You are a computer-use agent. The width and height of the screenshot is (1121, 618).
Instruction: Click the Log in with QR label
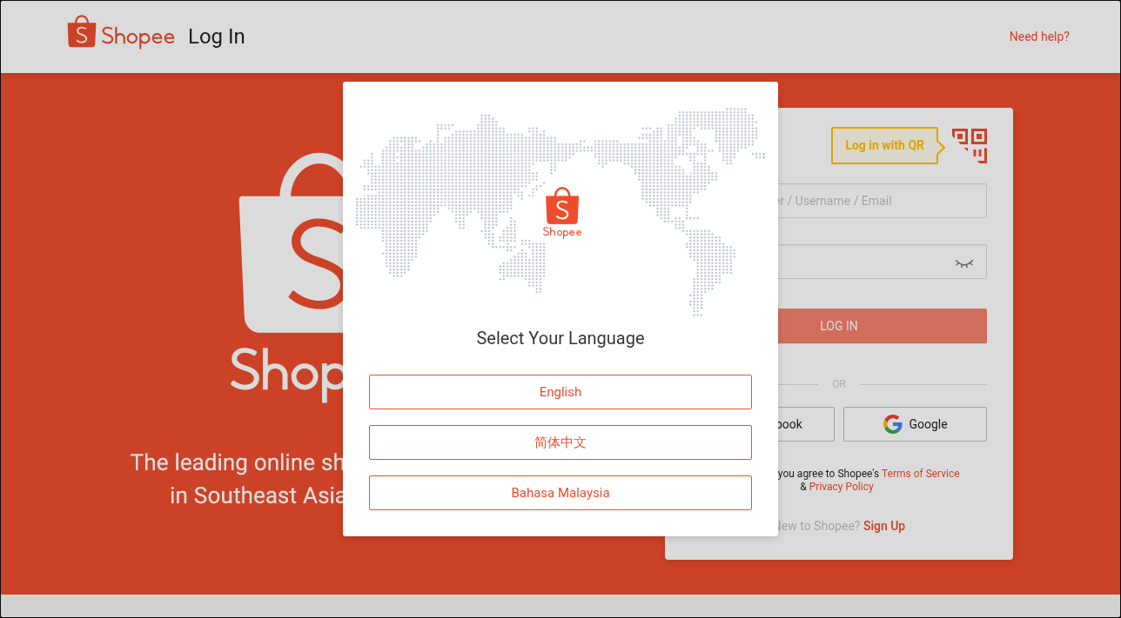pyautogui.click(x=884, y=145)
